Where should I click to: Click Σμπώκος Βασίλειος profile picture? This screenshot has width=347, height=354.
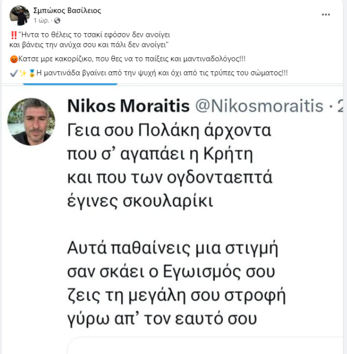19,15
